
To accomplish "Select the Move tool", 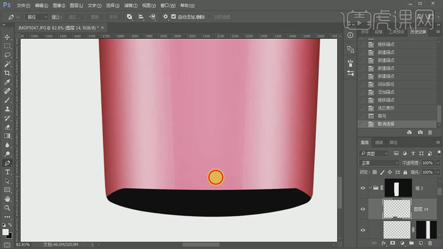I will coord(7,37).
